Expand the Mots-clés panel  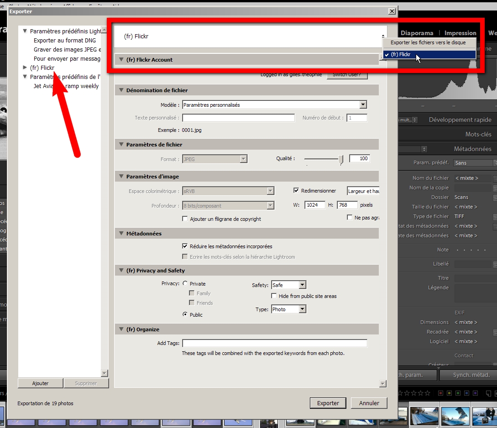click(478, 134)
